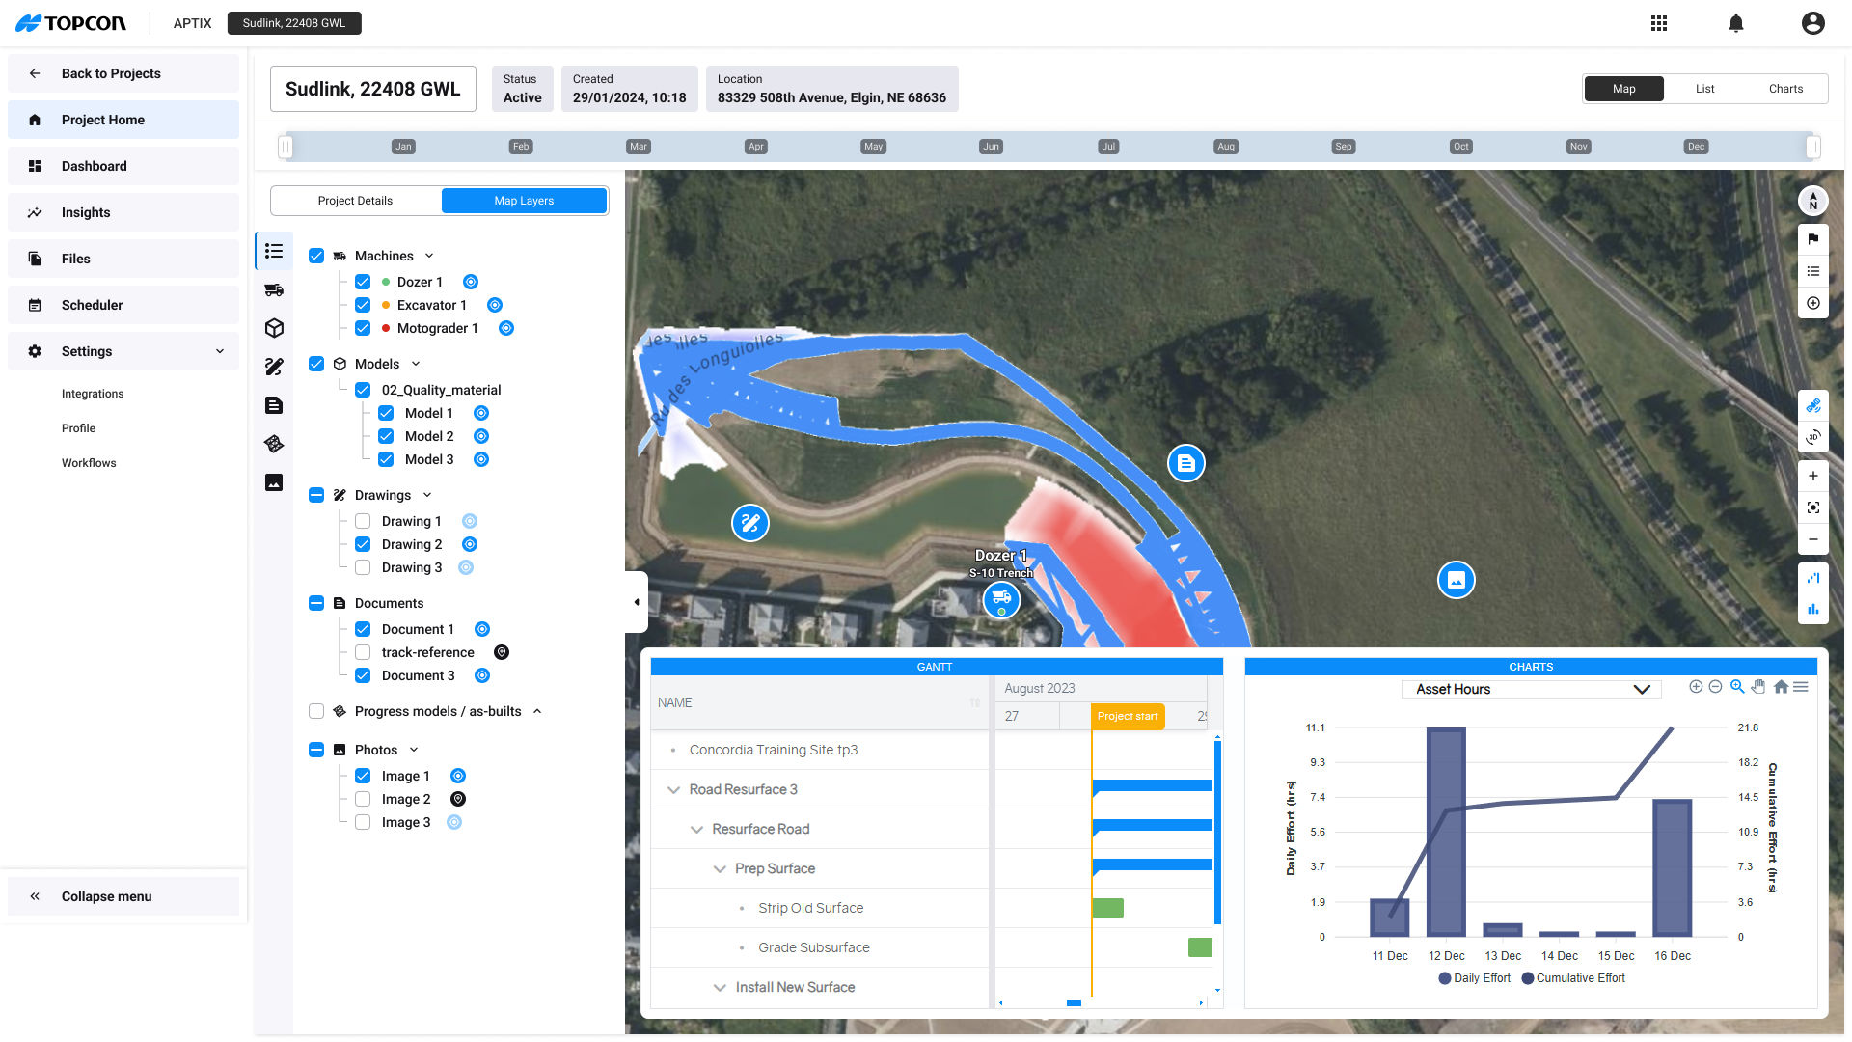This screenshot has width=1852, height=1042.
Task: Click Back to Projects
Action: [x=111, y=73]
